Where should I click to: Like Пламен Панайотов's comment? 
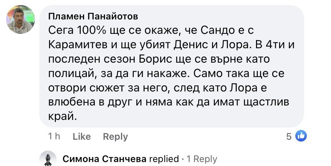pyautogui.click(x=81, y=137)
